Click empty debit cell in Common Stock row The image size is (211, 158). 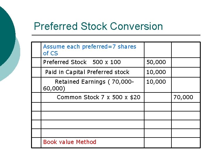click(157, 97)
